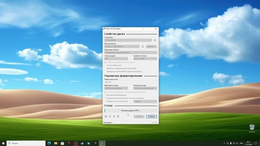Click the microphone tray icon

[x=231, y=143]
